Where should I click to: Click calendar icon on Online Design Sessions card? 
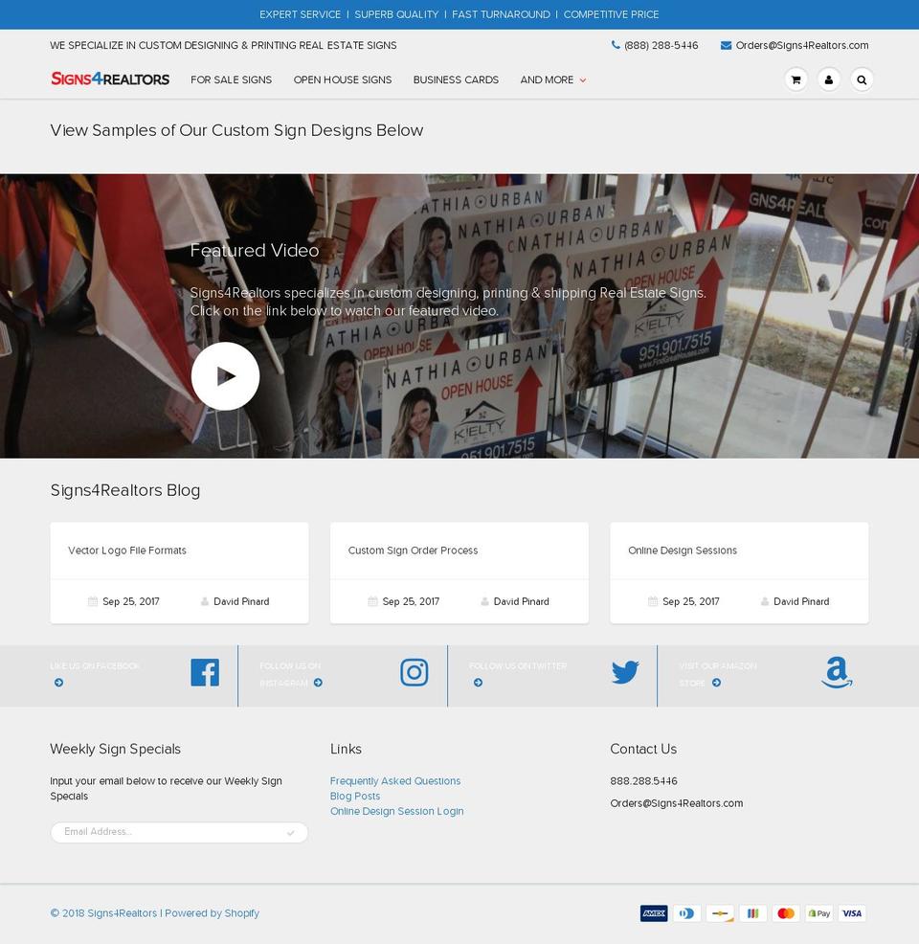(652, 601)
